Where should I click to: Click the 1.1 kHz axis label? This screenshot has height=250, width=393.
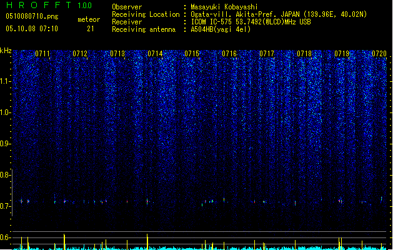[5, 81]
